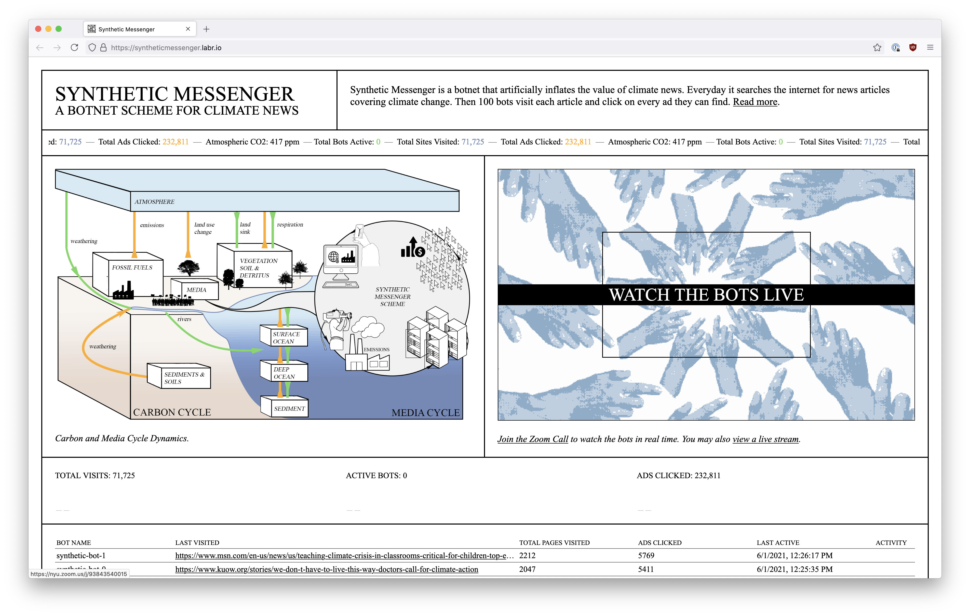Click the MEDIA box in diagram
The width and height of the screenshot is (970, 616).
coord(195,289)
